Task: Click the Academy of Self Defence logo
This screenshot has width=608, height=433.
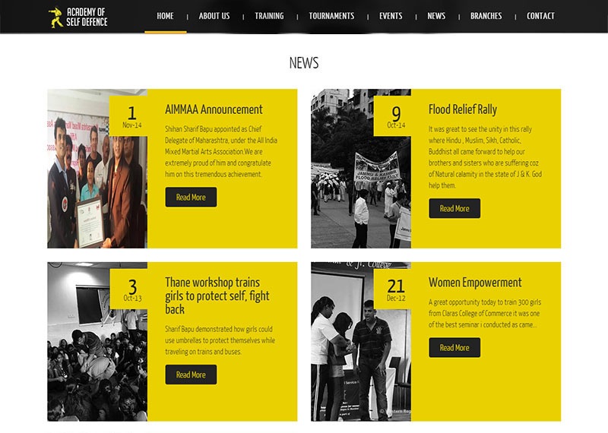Action: [78, 17]
